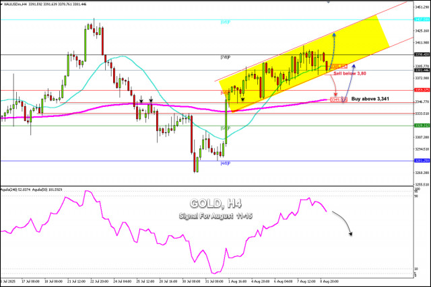This screenshot has width=431, height=287.
Task: Select the black 3398.430 level label
Action: point(422,54)
